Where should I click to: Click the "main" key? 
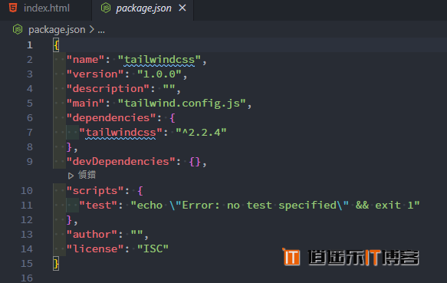pos(86,104)
